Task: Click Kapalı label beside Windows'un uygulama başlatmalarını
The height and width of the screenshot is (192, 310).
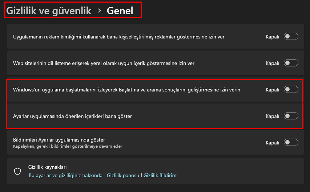Action: (272, 90)
